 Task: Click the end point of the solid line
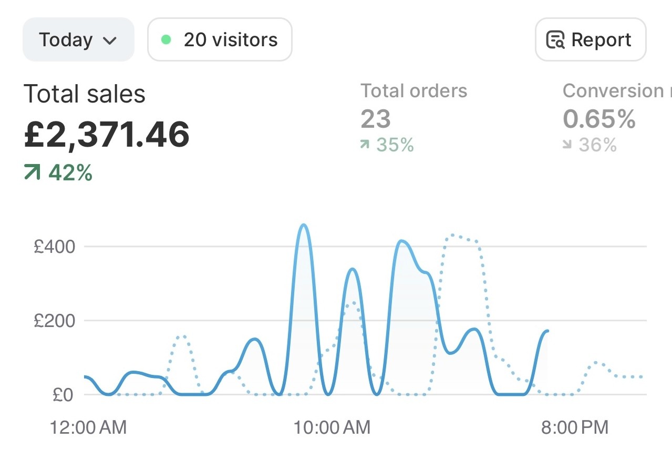click(x=547, y=331)
